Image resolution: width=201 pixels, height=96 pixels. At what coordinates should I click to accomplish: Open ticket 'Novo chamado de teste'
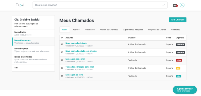[76, 43]
